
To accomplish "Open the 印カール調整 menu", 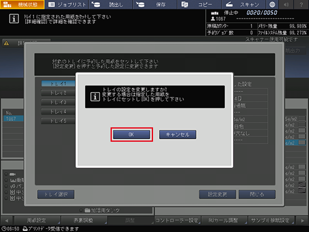I will click(x=224, y=221).
